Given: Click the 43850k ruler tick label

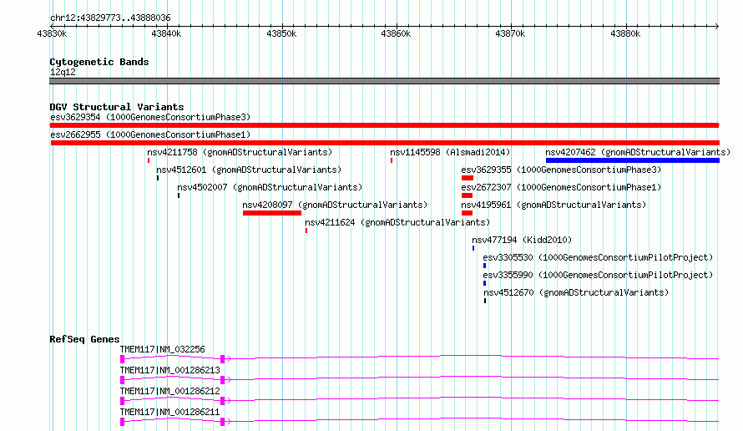Looking at the screenshot, I should coord(281,33).
